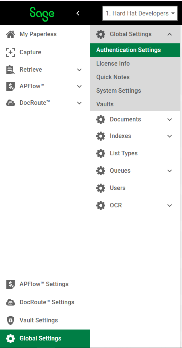
Task: Click the gear icon next to Users
Action: tap(101, 188)
